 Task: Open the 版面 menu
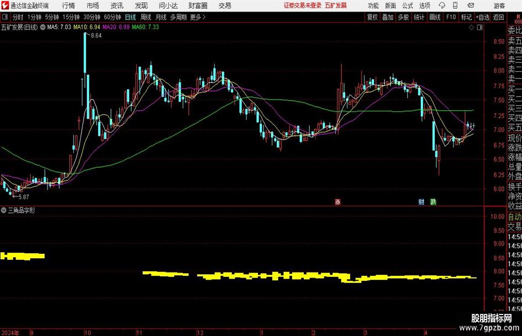[390, 6]
